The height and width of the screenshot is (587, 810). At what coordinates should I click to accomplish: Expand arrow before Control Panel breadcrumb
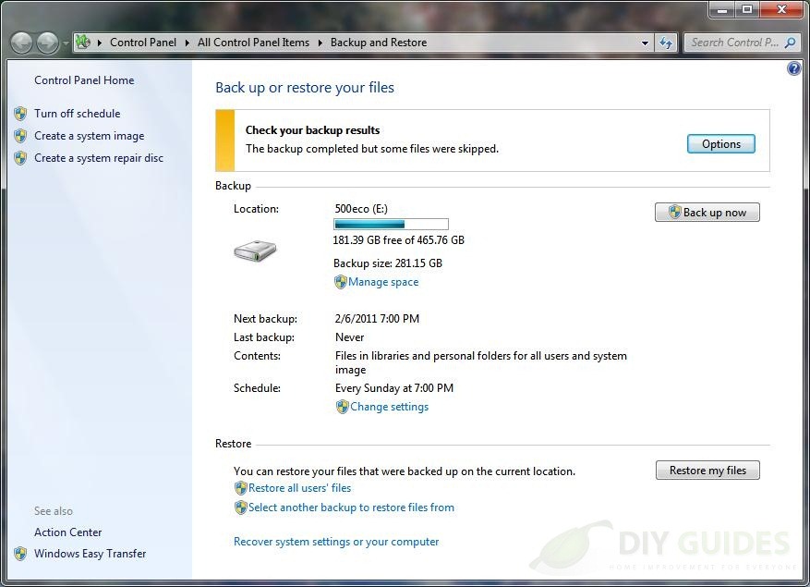pyautogui.click(x=99, y=43)
